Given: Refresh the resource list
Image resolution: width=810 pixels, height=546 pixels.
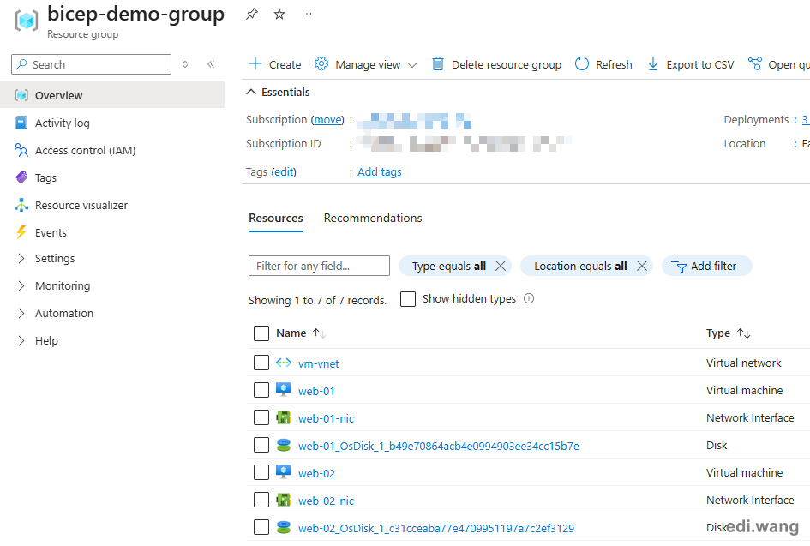Looking at the screenshot, I should click(x=603, y=64).
